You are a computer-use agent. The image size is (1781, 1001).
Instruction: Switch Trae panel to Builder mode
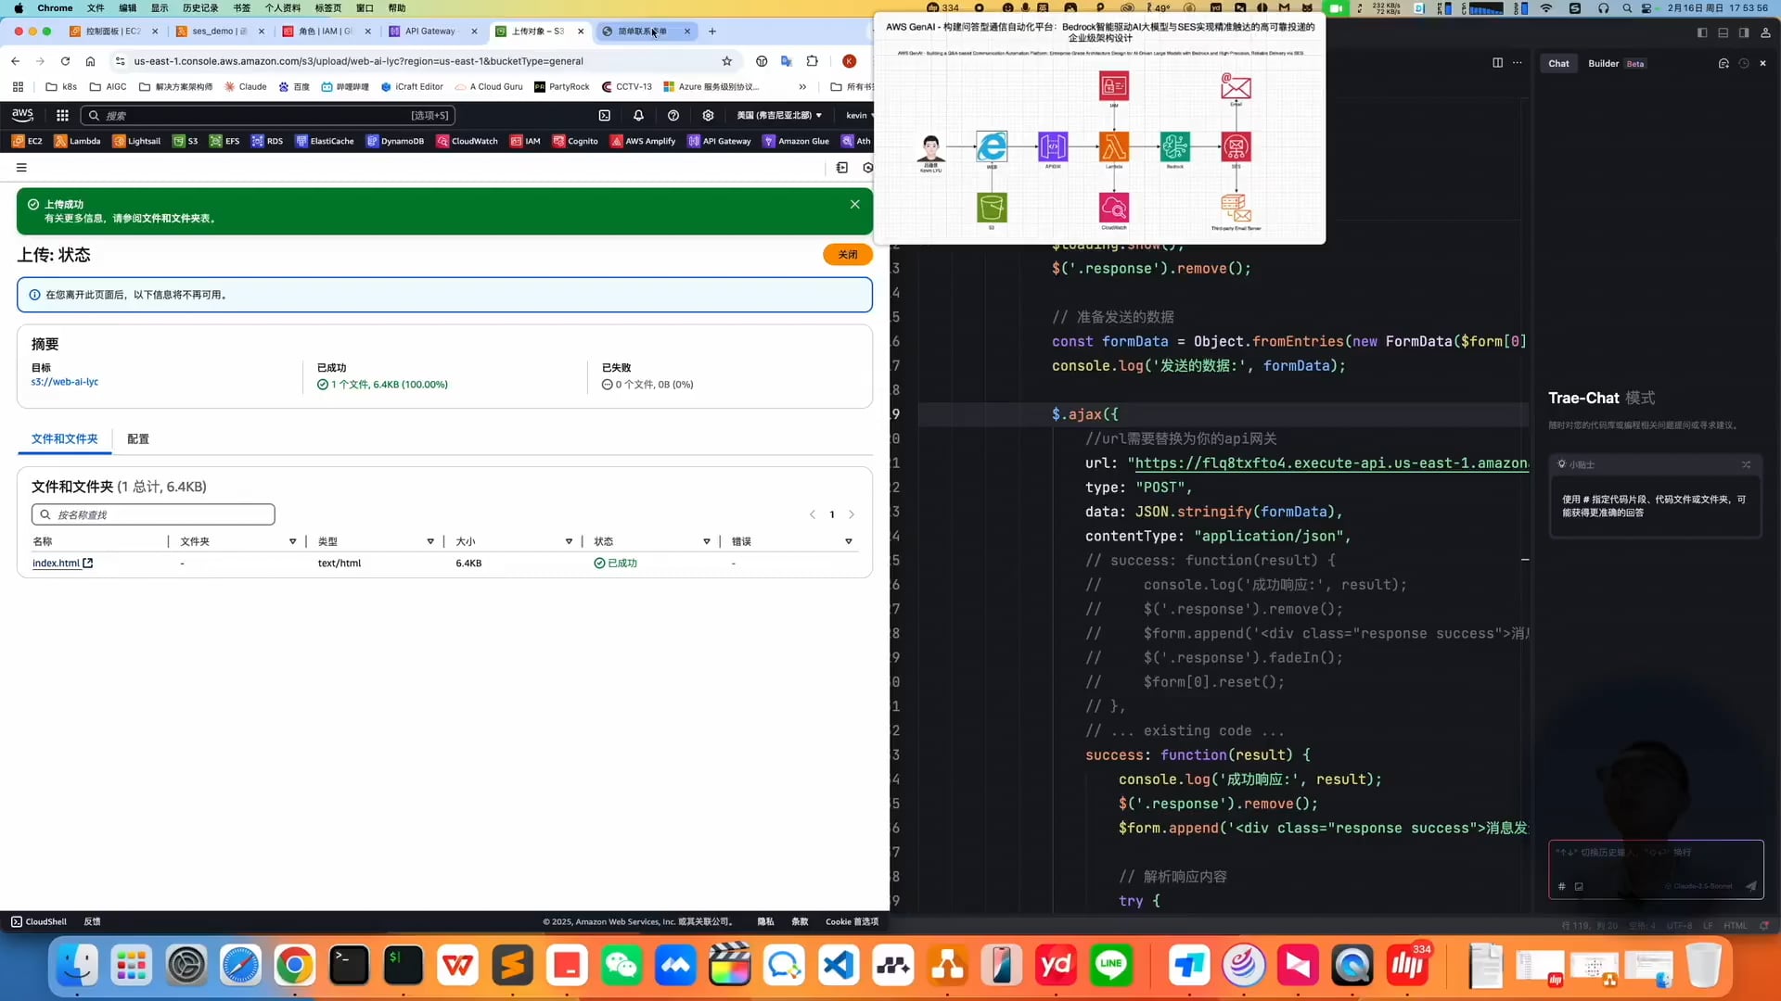(1603, 64)
